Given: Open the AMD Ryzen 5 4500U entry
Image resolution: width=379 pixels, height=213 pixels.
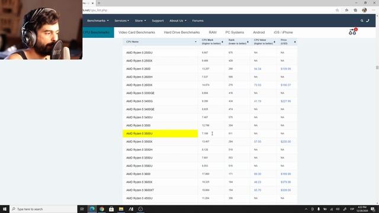Looking at the screenshot, I should click(139, 198).
